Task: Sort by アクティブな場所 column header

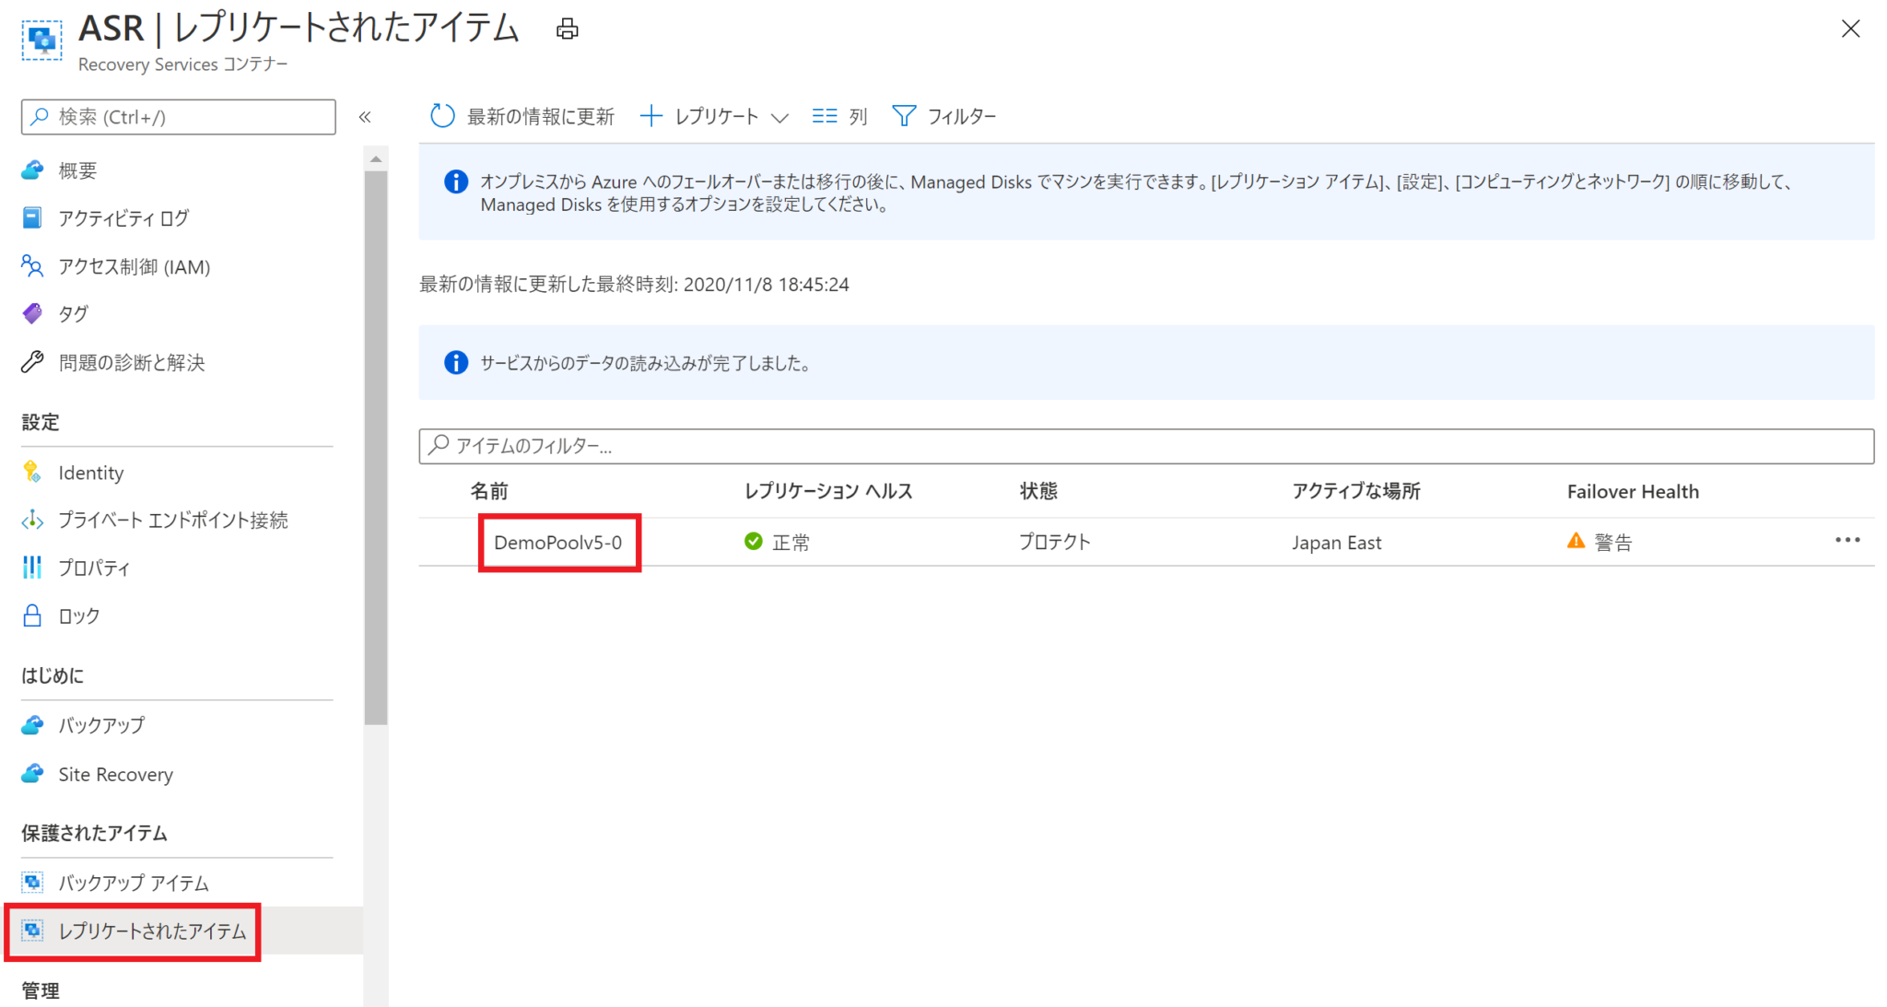Action: (x=1356, y=491)
